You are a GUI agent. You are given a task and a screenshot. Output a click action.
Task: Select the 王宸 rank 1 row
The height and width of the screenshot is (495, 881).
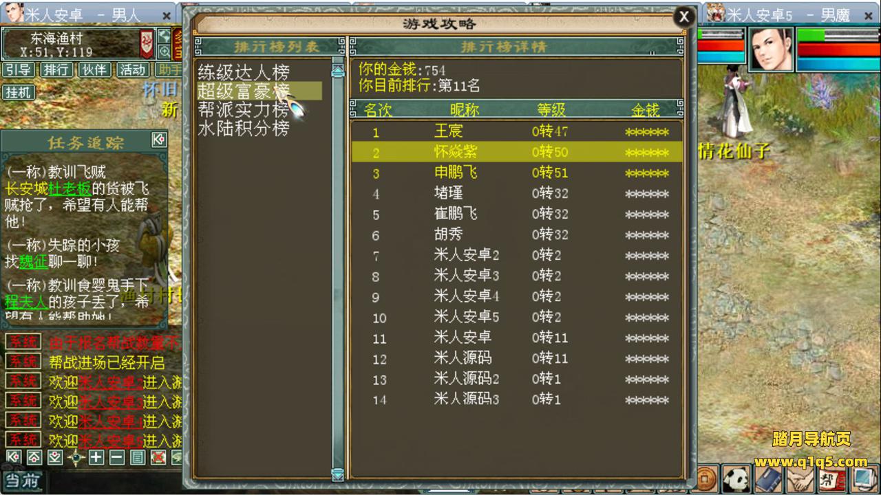pos(516,131)
